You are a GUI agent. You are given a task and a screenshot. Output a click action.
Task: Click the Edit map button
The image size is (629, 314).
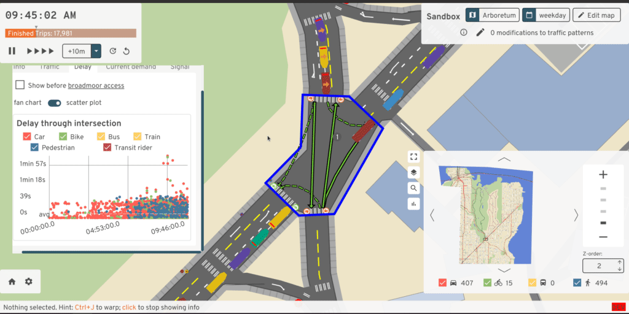[x=596, y=15]
